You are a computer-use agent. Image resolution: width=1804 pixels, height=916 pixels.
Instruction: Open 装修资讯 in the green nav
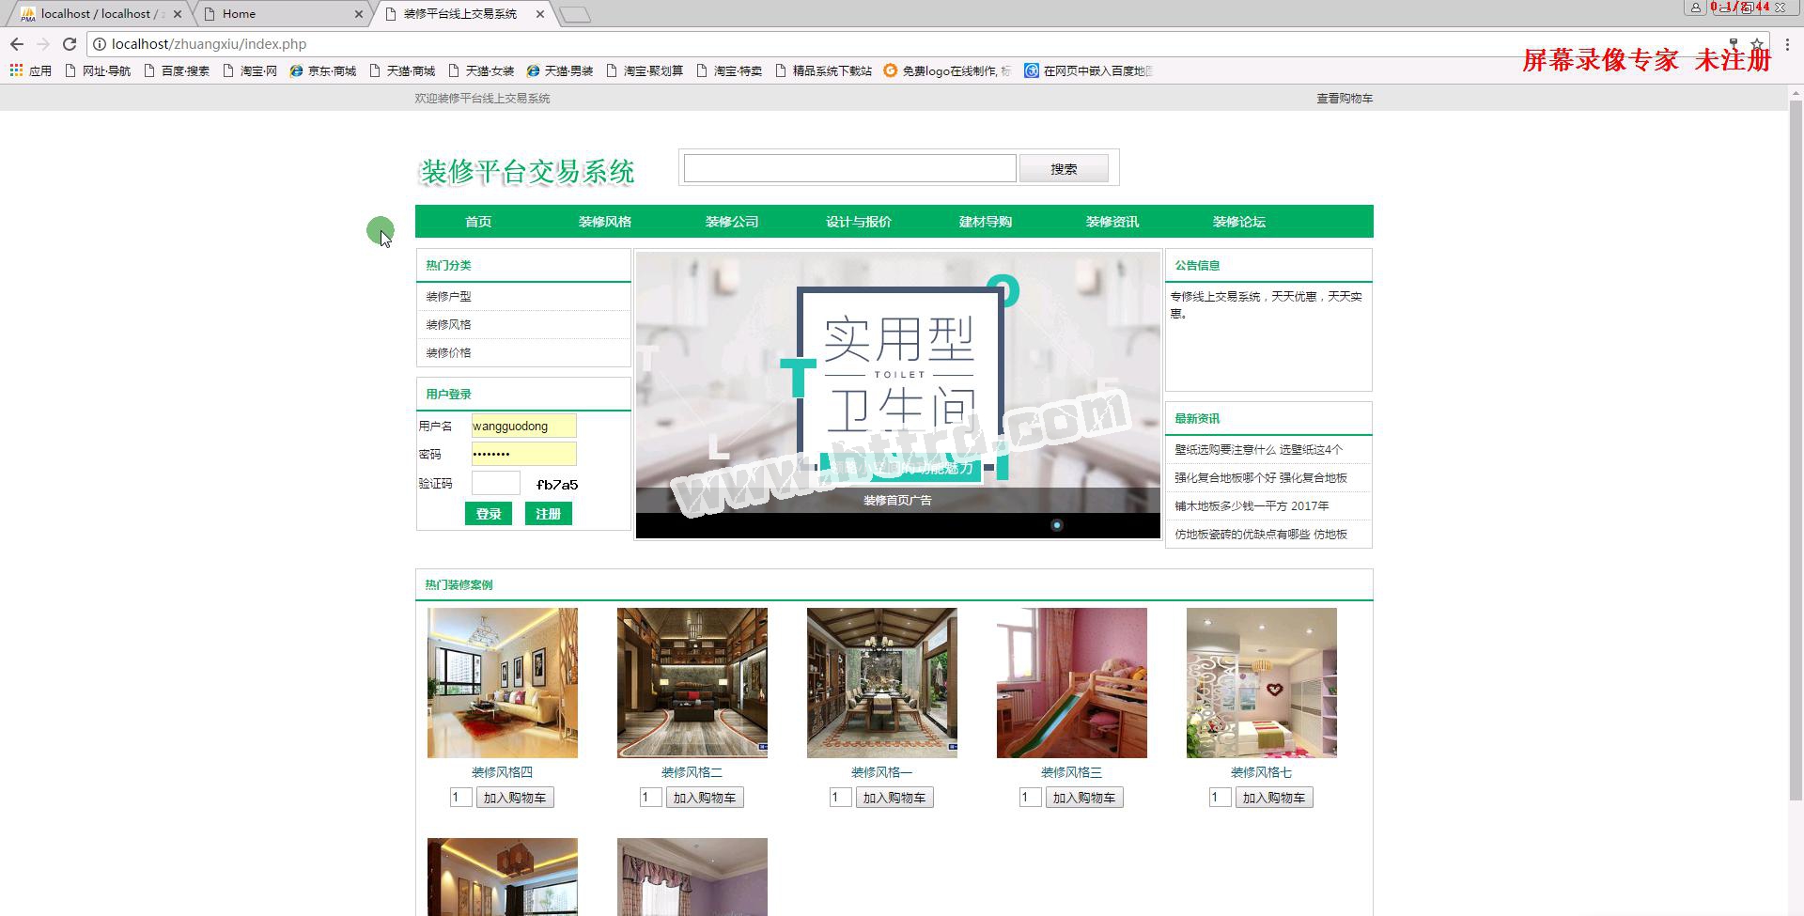click(x=1112, y=222)
